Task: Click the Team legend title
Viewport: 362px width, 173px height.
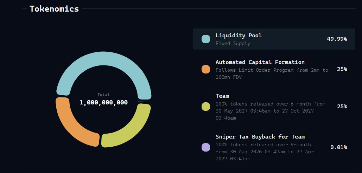Action: [x=222, y=96]
